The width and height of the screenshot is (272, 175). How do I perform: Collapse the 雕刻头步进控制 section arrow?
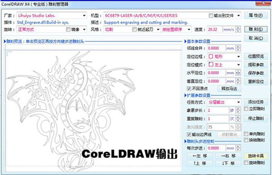click(185, 141)
